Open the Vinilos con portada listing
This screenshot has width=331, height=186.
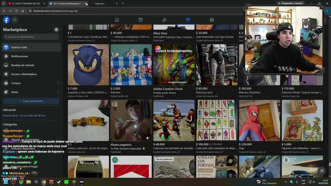click(x=217, y=167)
